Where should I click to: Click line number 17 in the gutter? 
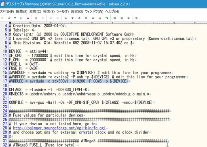point(5,81)
